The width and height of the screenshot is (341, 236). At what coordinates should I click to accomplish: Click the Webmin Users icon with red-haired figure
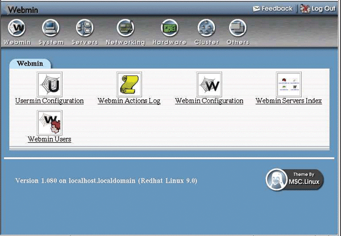(x=49, y=122)
